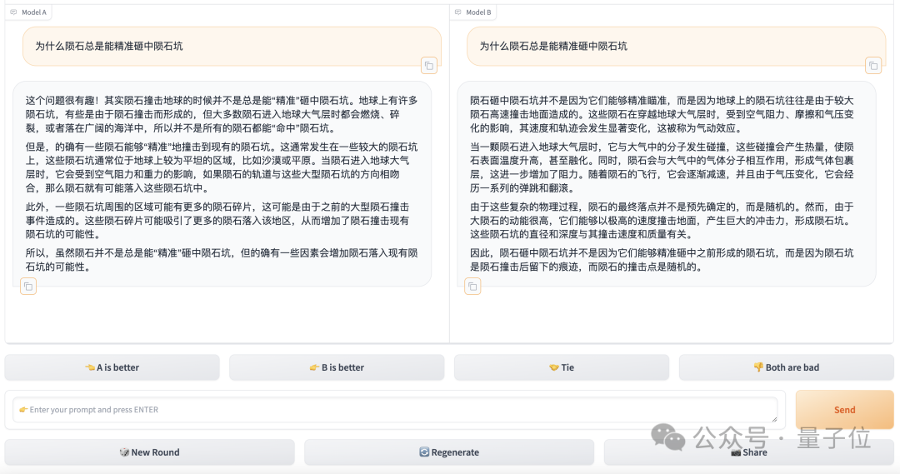Click the Model B chat label icon
This screenshot has width=900, height=474.
457,12
